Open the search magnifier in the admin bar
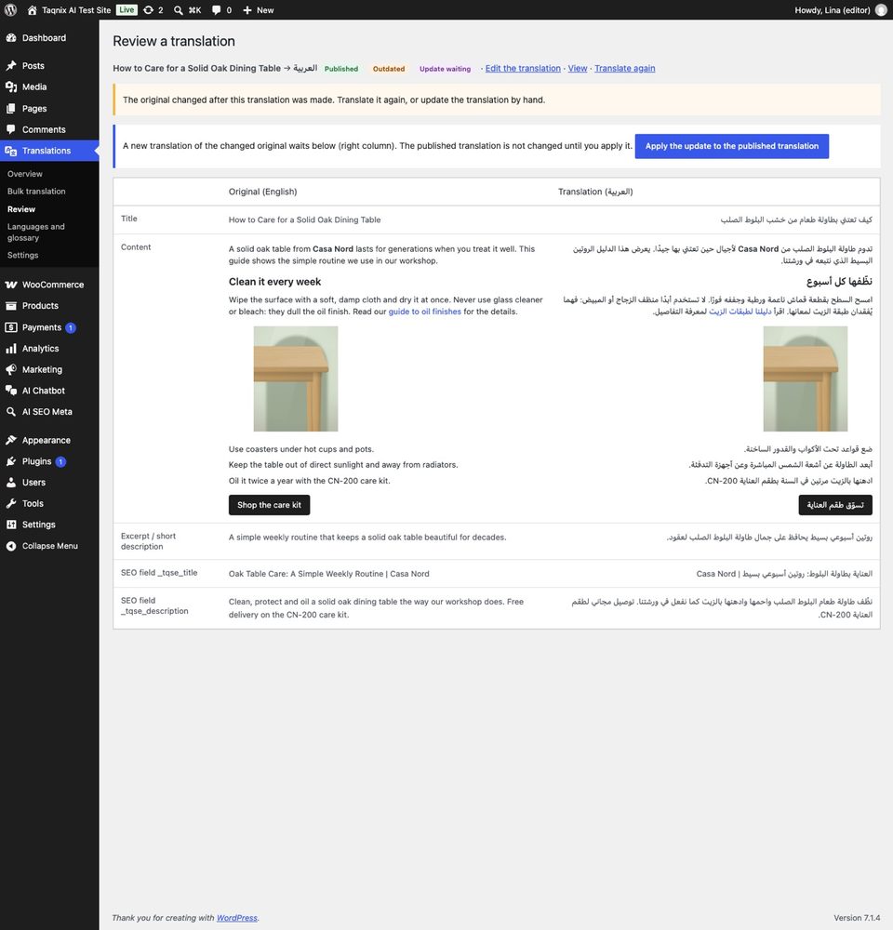Screen dimensions: 893x930 click(178, 10)
